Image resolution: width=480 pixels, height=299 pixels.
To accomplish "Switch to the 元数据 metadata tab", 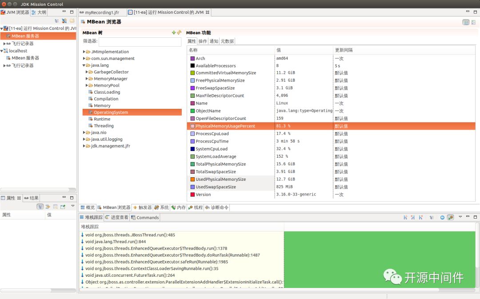I will [227, 41].
